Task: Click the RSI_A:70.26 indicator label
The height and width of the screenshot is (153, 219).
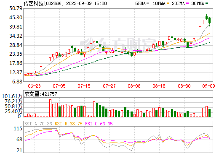Action: (x=38, y=124)
